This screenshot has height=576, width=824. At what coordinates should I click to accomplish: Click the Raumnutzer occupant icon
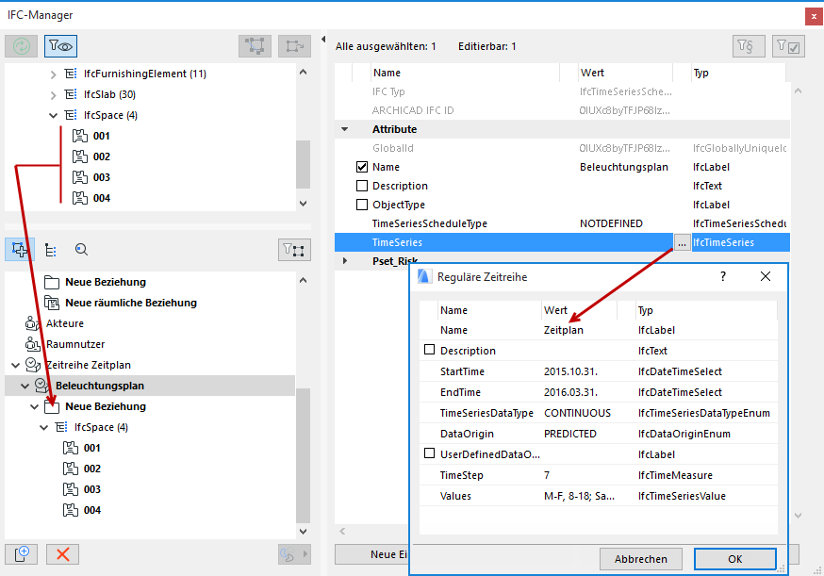tap(33, 344)
